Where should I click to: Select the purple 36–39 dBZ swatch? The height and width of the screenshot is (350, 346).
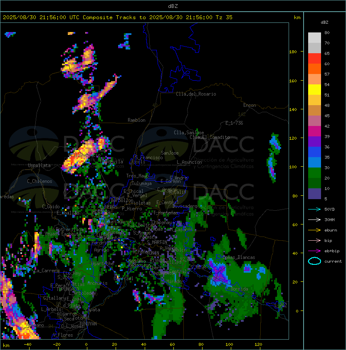314,141
